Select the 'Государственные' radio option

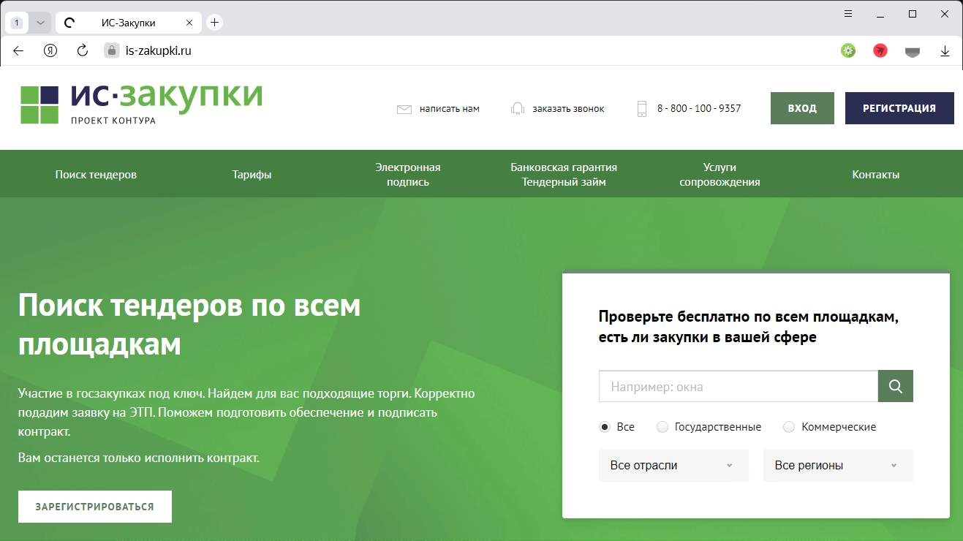click(662, 427)
